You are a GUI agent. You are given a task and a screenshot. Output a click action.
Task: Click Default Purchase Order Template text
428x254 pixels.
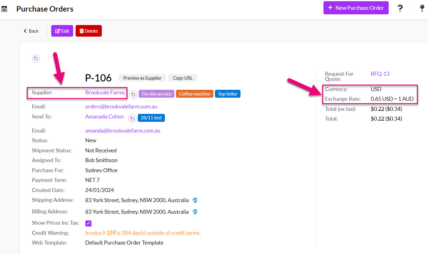point(124,243)
